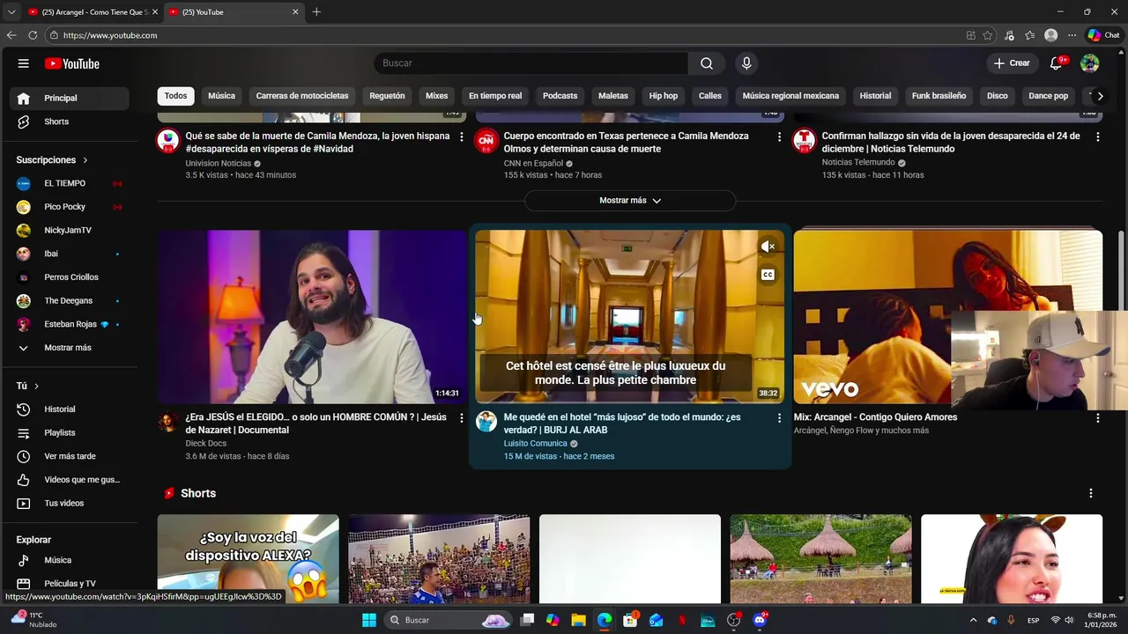This screenshot has width=1128, height=634.
Task: Open Windows Start menu
Action: click(x=369, y=620)
